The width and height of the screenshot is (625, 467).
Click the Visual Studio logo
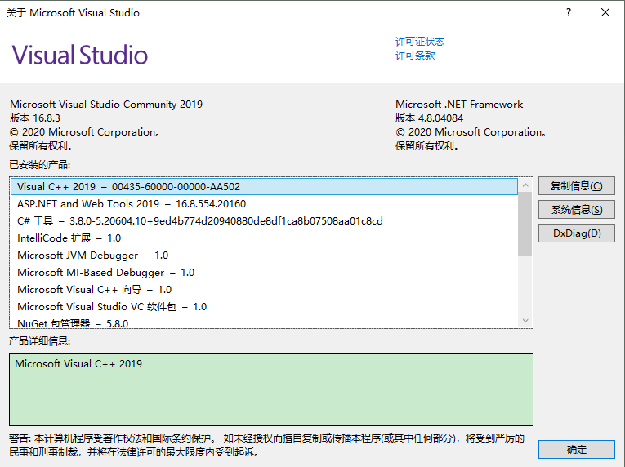click(x=80, y=55)
